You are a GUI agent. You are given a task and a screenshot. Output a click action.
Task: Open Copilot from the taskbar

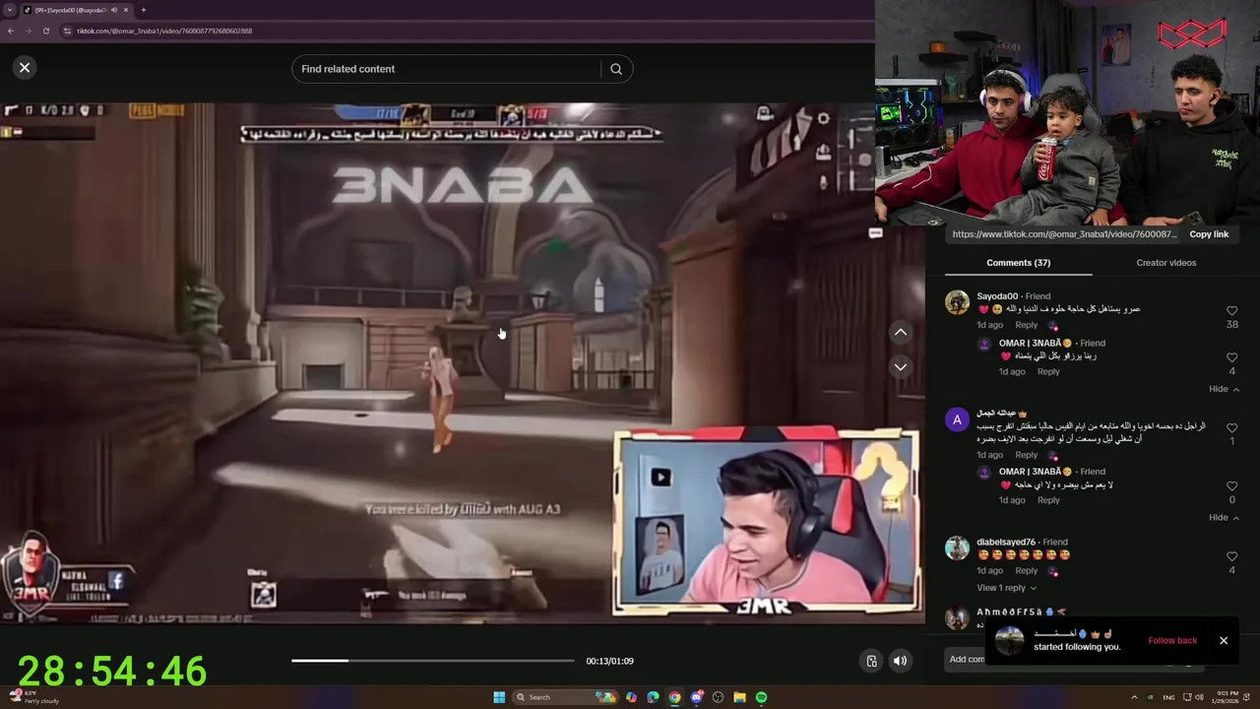coord(631,697)
